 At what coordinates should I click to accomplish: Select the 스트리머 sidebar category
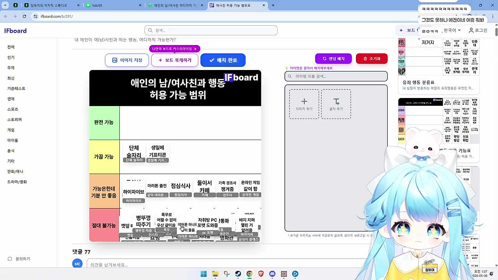click(14, 119)
